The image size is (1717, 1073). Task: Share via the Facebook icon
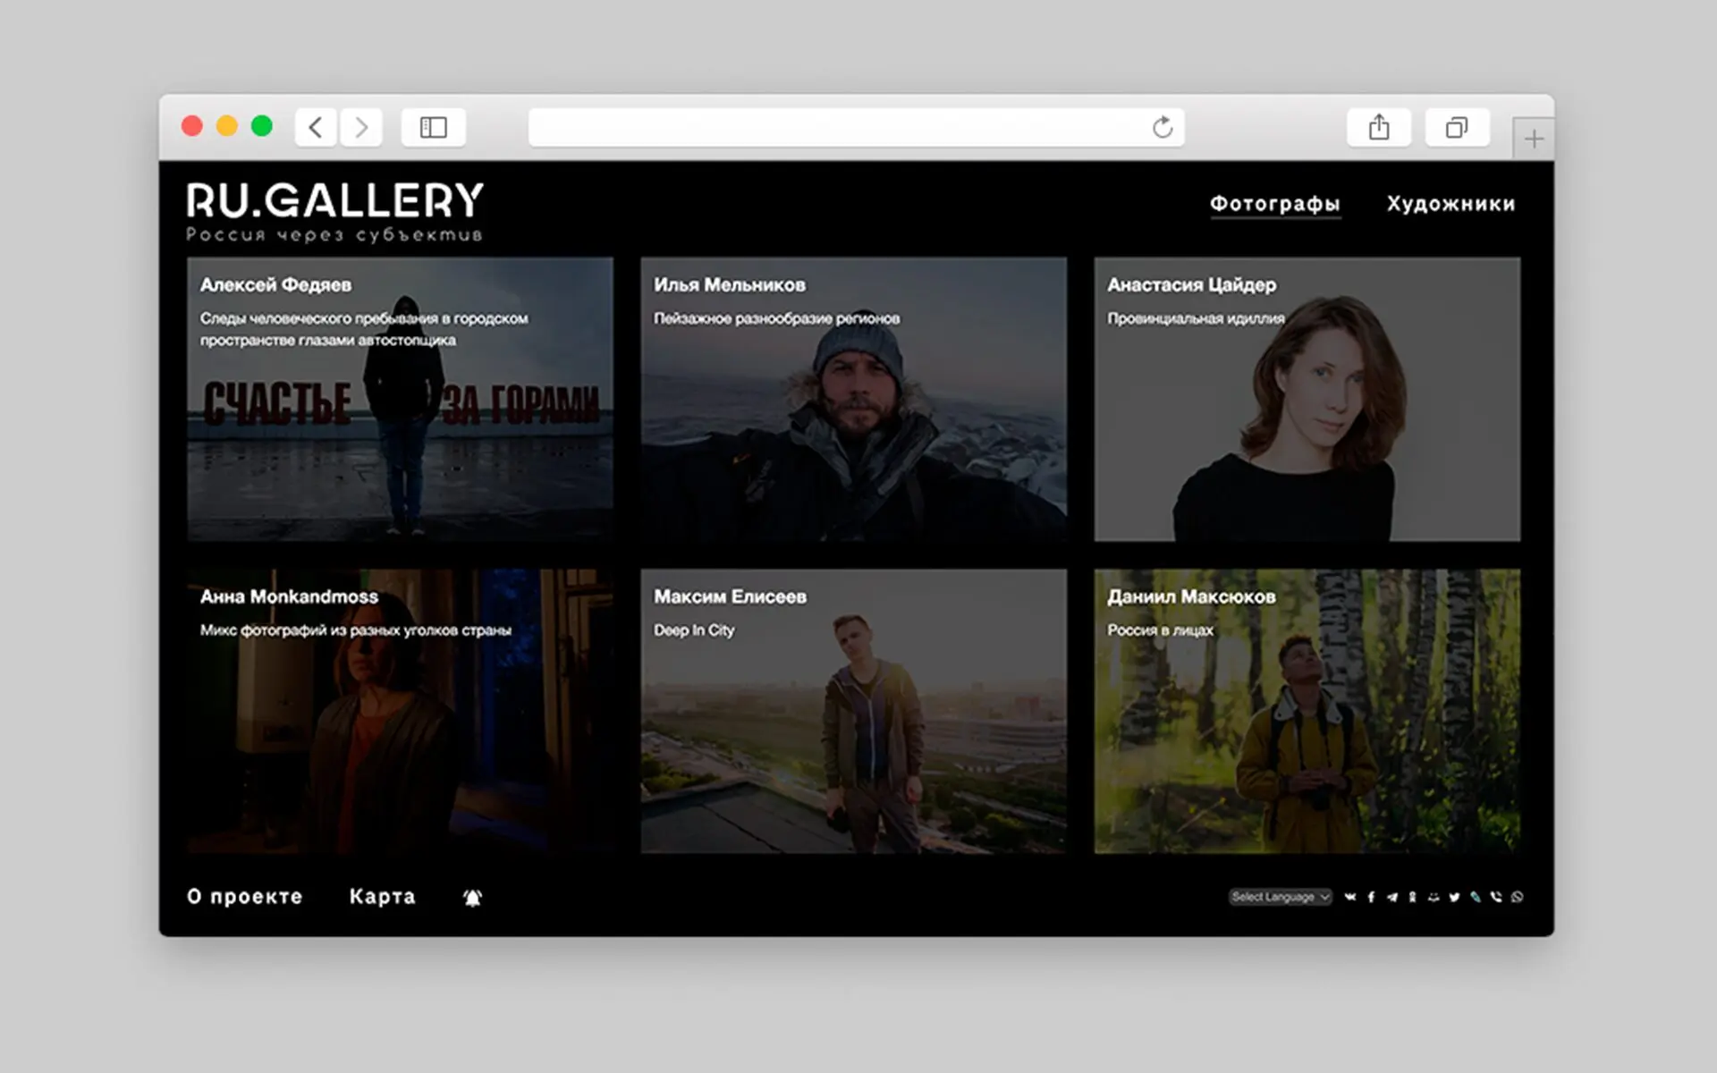(x=1371, y=897)
